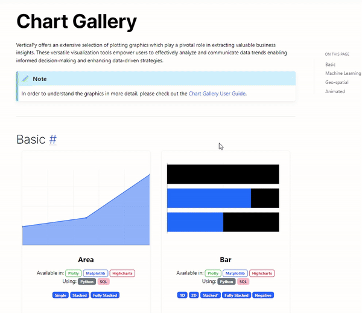
Task: Click the SQL badge under Bar
Action: [243, 282]
